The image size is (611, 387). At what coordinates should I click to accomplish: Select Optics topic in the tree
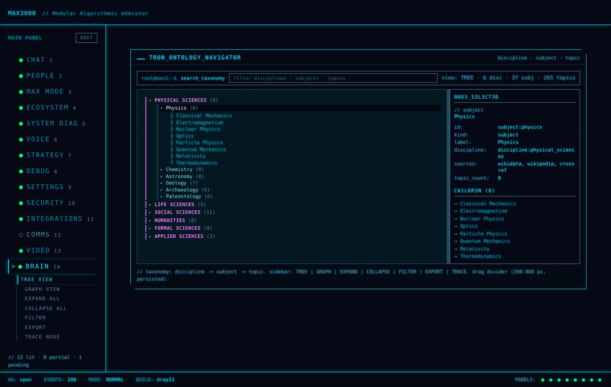tap(185, 136)
